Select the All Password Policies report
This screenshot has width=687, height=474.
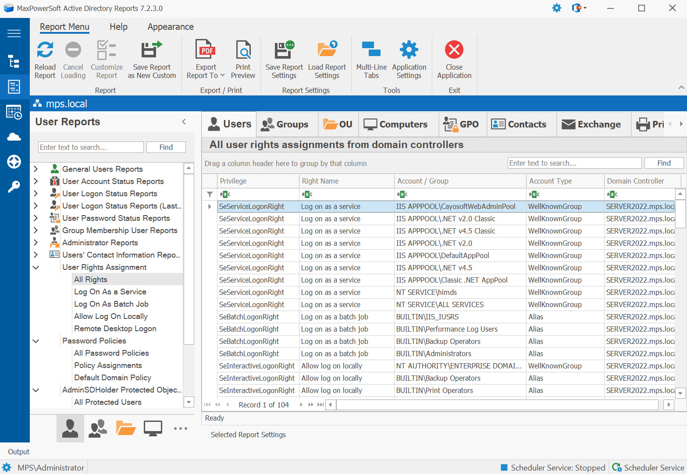(x=111, y=353)
